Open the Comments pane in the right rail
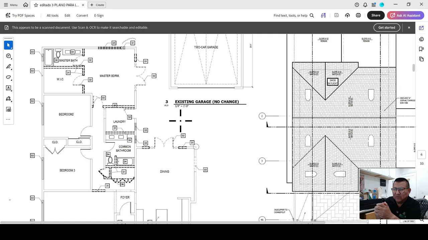The image size is (428, 240). click(x=421, y=39)
